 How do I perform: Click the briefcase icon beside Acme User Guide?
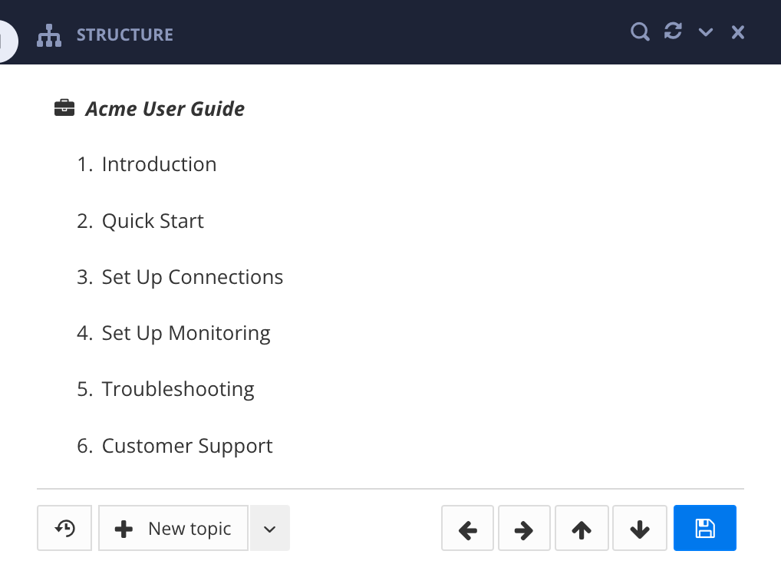coord(64,107)
